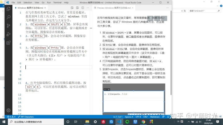
Task: Click the Split Editor Right icon
Action: pyautogui.click(x=83, y=8)
